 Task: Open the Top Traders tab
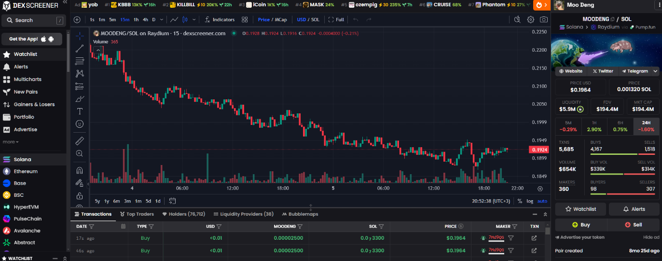137,214
